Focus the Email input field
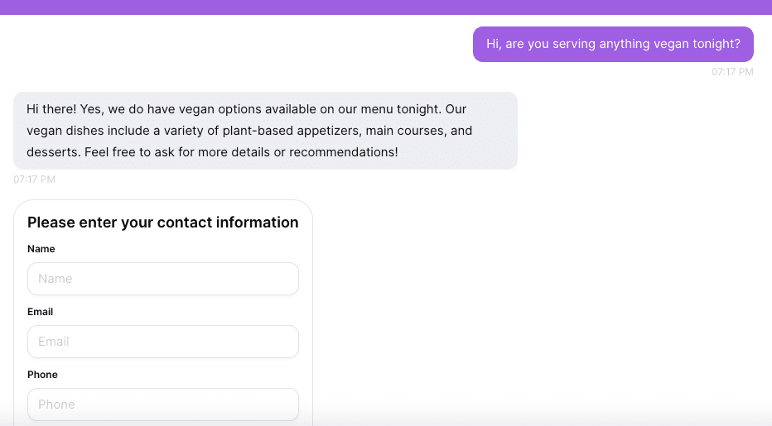This screenshot has height=426, width=772. (x=163, y=342)
